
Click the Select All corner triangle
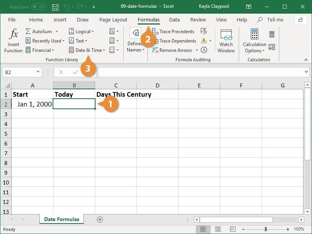[7, 85]
